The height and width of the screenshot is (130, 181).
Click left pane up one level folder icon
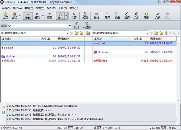tap(82, 33)
